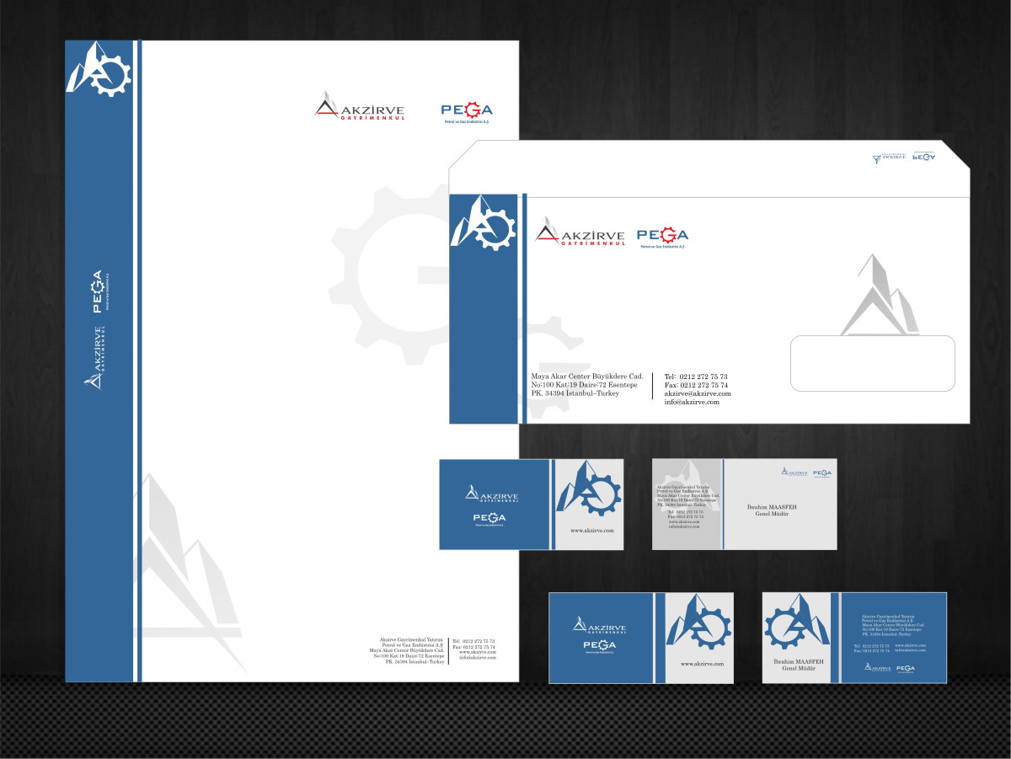Click the Akzirve Gayrimenkul logo on the envelope

(x=580, y=236)
